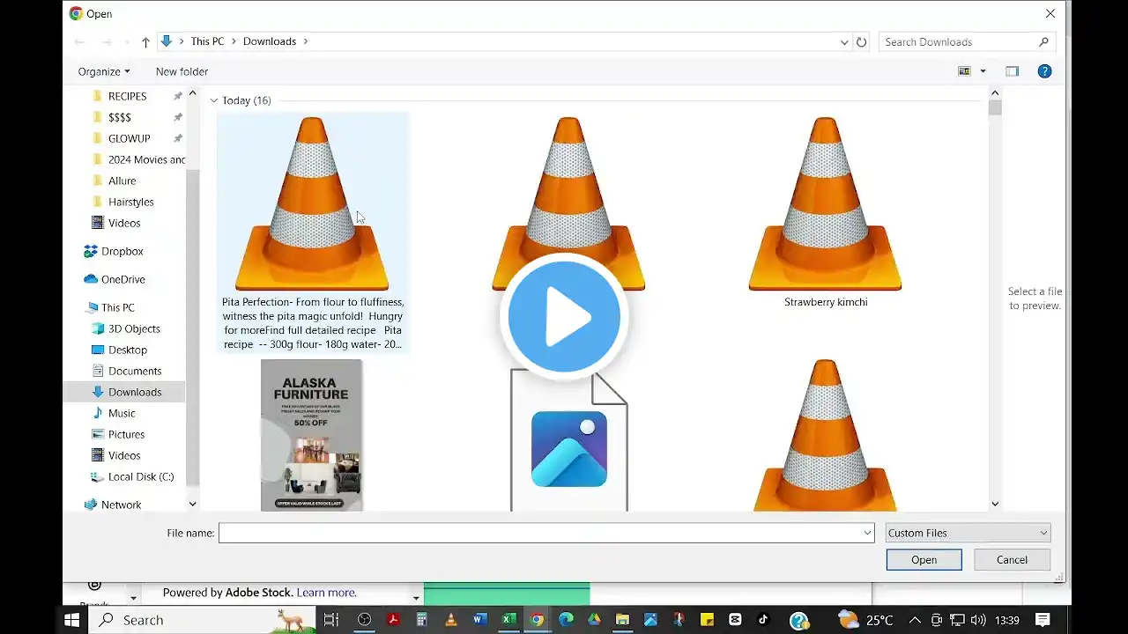
Task: Open the notification center icon
Action: (1043, 620)
